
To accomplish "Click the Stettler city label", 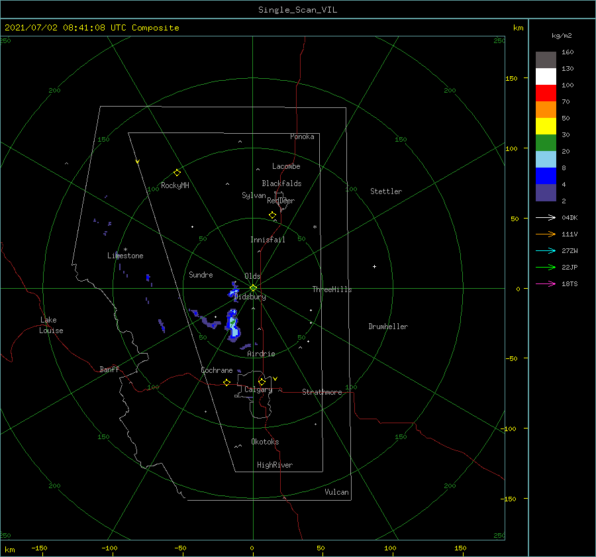I will 386,191.
